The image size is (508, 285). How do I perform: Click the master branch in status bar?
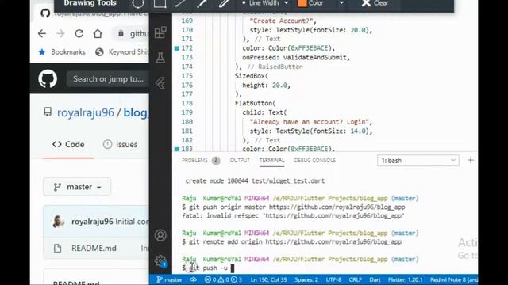169,279
